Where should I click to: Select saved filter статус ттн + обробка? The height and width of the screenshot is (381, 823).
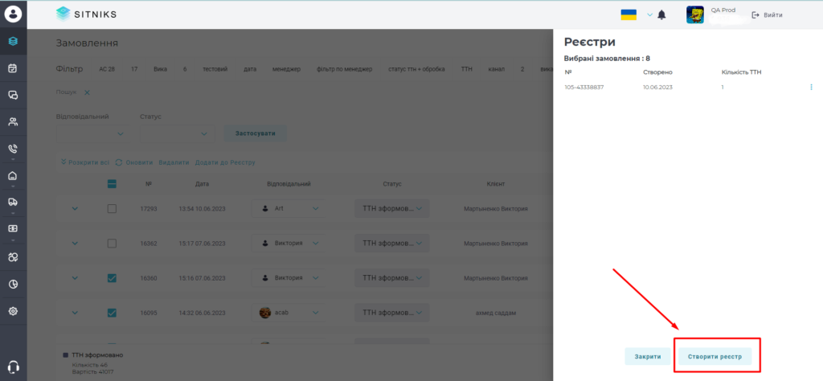pyautogui.click(x=417, y=69)
